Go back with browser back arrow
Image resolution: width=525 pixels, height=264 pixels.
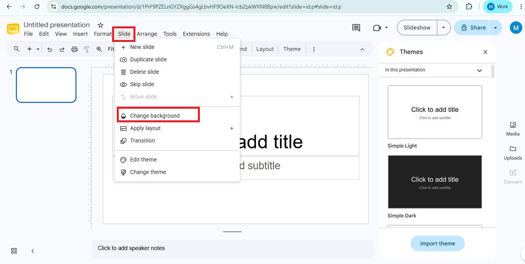[9, 7]
